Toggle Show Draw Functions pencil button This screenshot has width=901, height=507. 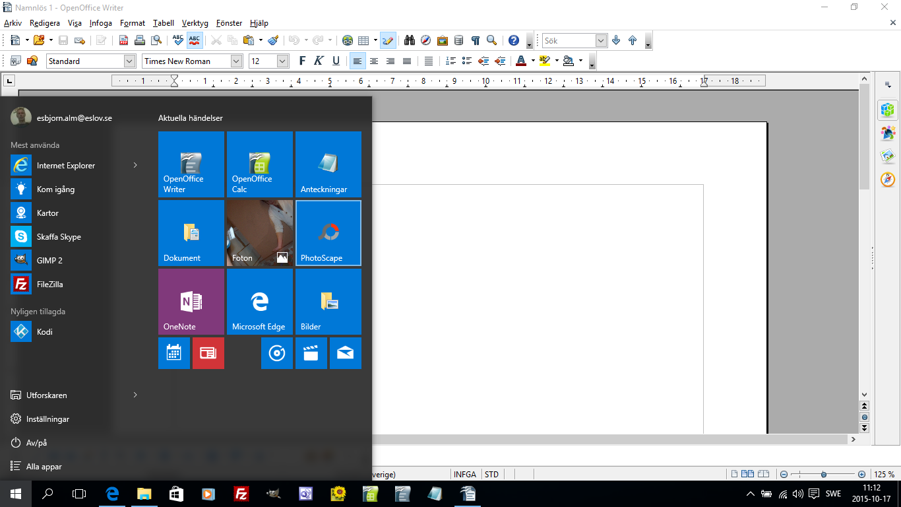click(x=387, y=40)
